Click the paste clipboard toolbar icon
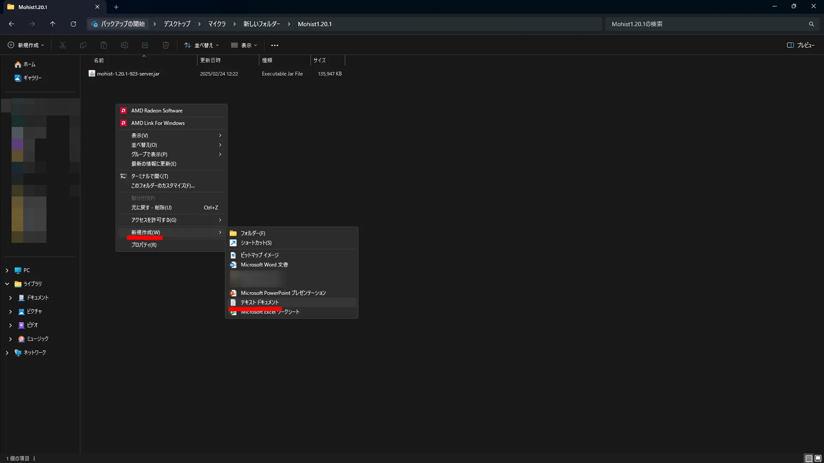This screenshot has height=463, width=824. tap(104, 45)
